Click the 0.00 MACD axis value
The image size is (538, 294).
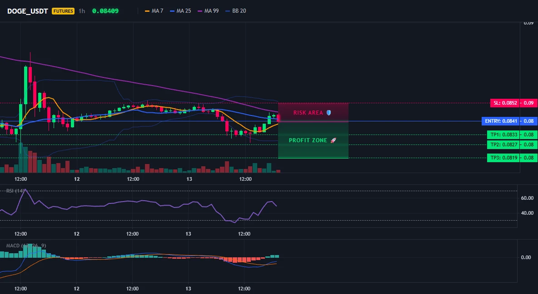[x=526, y=257]
